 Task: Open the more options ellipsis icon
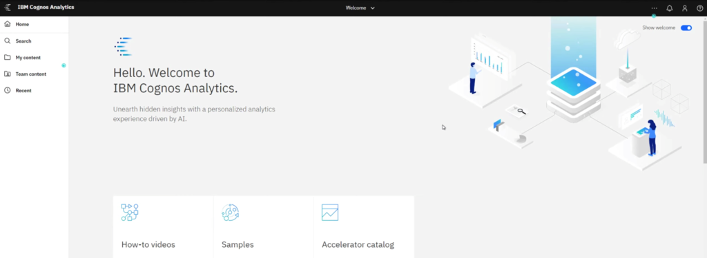(655, 8)
